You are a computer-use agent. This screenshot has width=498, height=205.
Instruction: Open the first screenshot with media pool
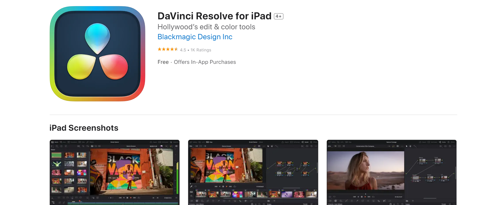tap(115, 172)
